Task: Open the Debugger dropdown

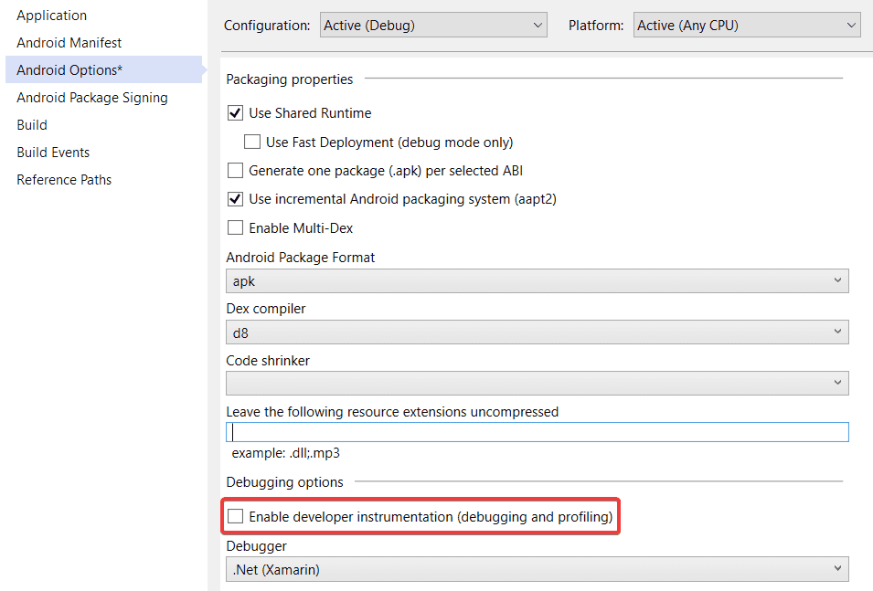Action: coord(537,570)
